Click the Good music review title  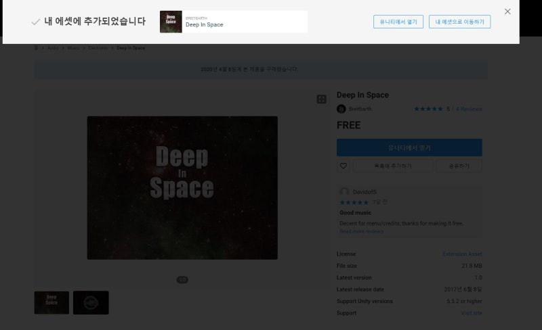click(x=355, y=212)
